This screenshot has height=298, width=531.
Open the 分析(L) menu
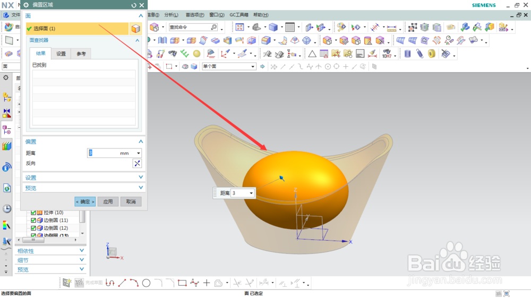[172, 15]
